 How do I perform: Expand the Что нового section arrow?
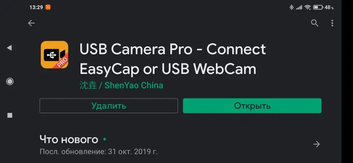[317, 144]
